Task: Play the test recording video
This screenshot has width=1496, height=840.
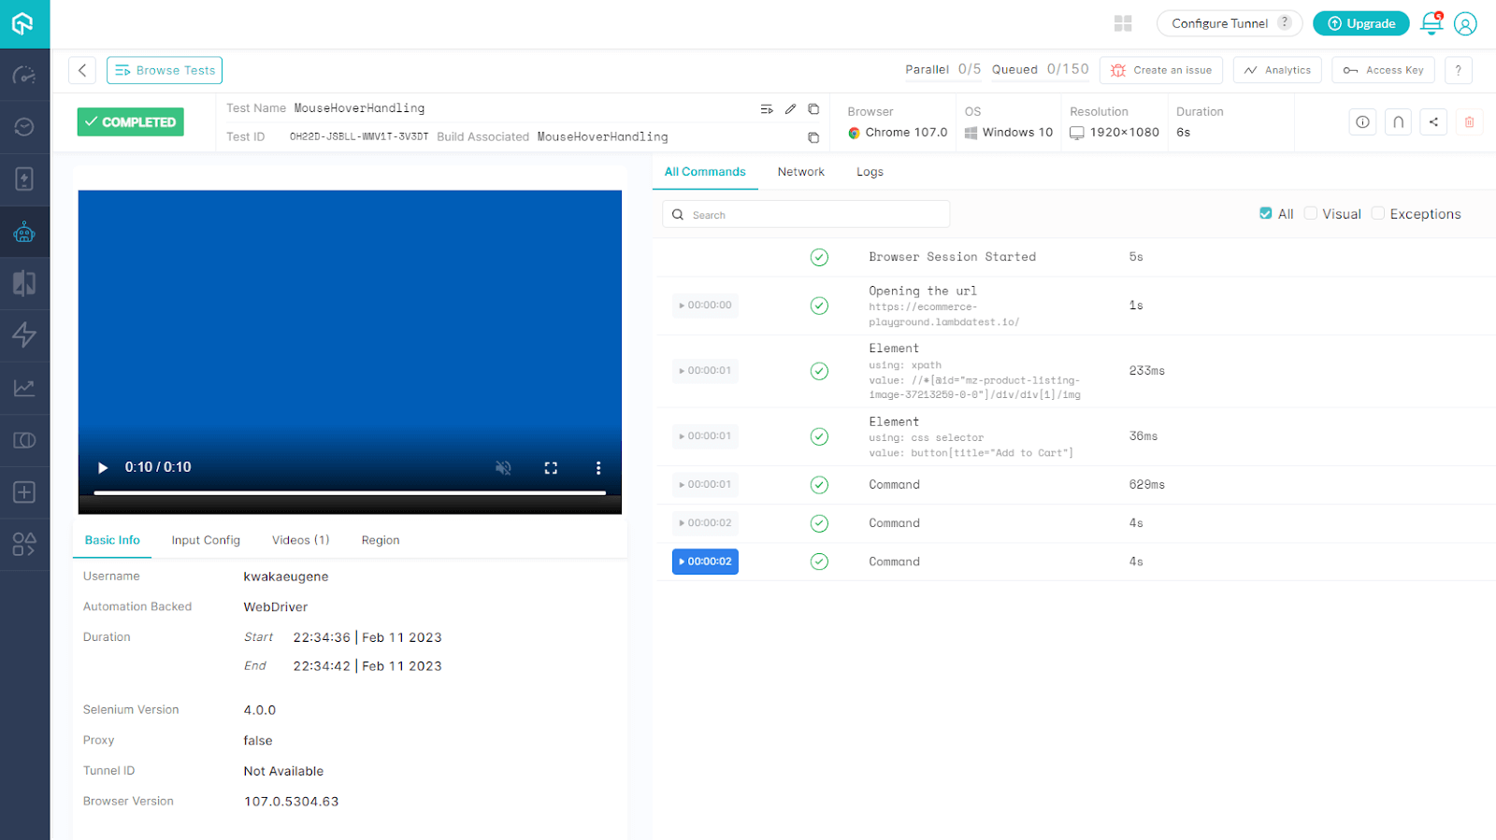Action: click(x=103, y=468)
